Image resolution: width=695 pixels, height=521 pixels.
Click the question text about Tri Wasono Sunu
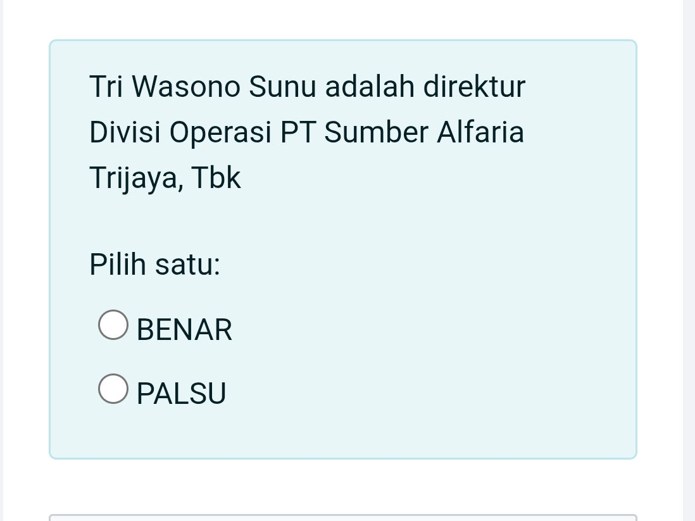[x=307, y=132]
